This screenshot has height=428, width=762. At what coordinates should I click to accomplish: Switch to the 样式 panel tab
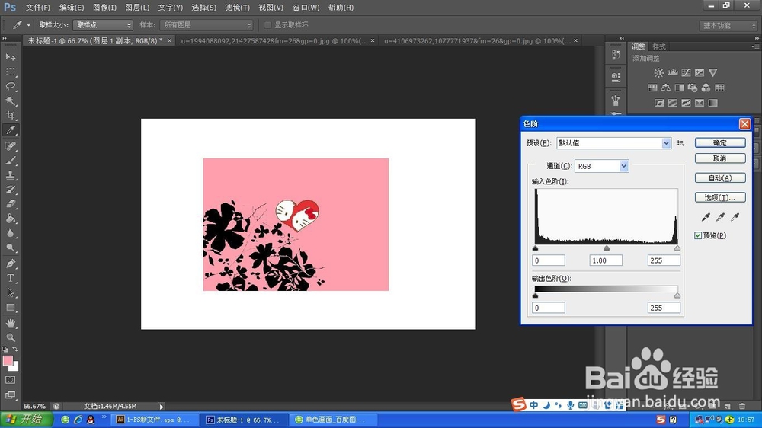[x=659, y=46]
